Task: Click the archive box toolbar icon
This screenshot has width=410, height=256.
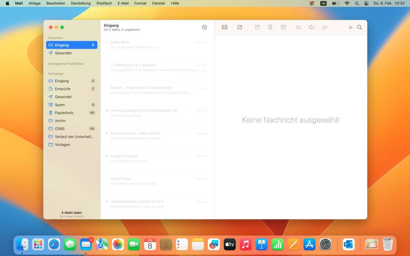Action: pos(257,27)
